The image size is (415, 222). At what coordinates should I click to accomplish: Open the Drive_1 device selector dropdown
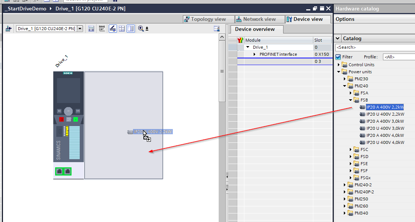point(80,29)
